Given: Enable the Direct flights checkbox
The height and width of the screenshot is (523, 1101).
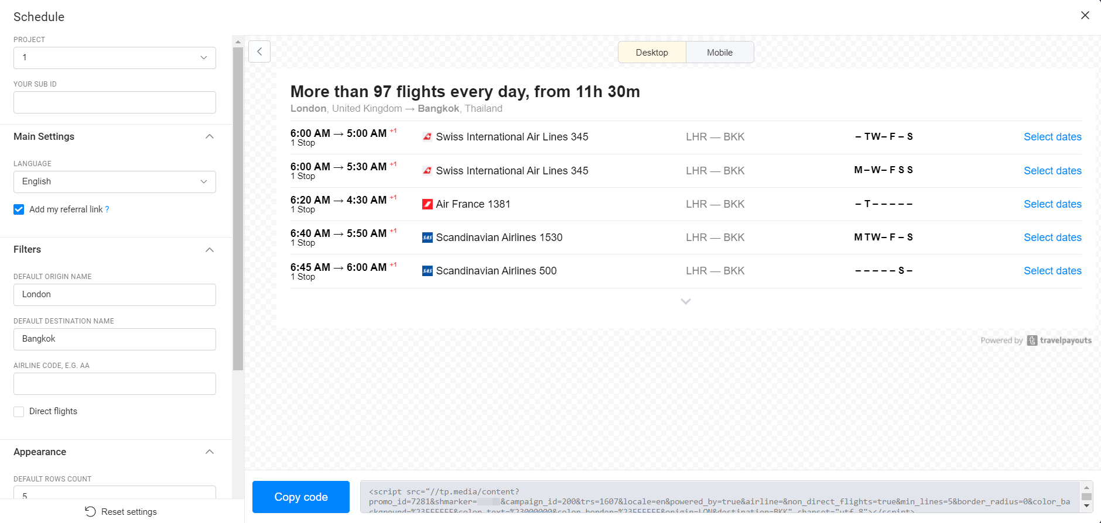Looking at the screenshot, I should click(19, 411).
